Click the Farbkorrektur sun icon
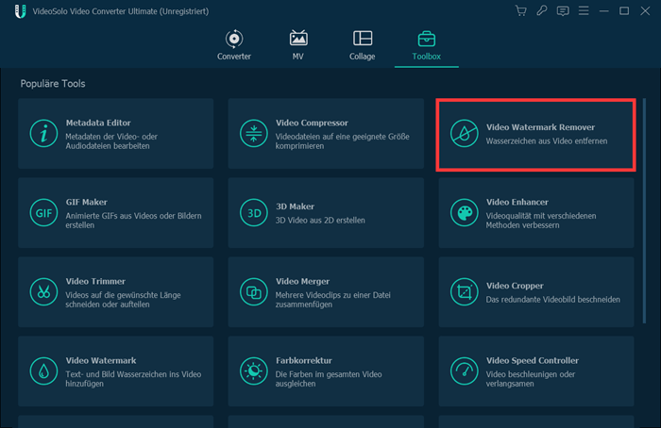The width and height of the screenshot is (661, 428). click(x=253, y=370)
